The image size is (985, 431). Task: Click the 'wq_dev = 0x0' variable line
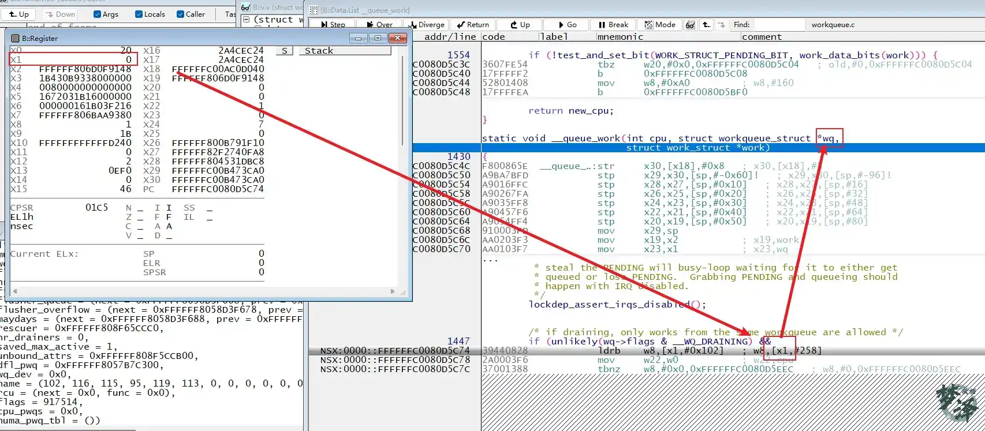[34, 374]
